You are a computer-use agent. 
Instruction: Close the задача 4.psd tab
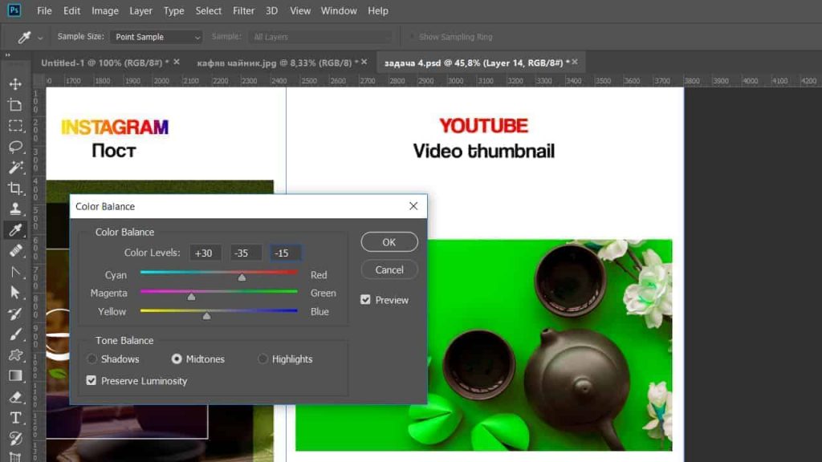575,62
